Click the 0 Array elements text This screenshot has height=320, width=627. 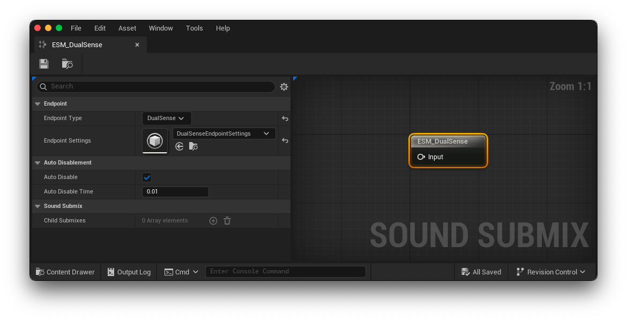[x=165, y=220]
